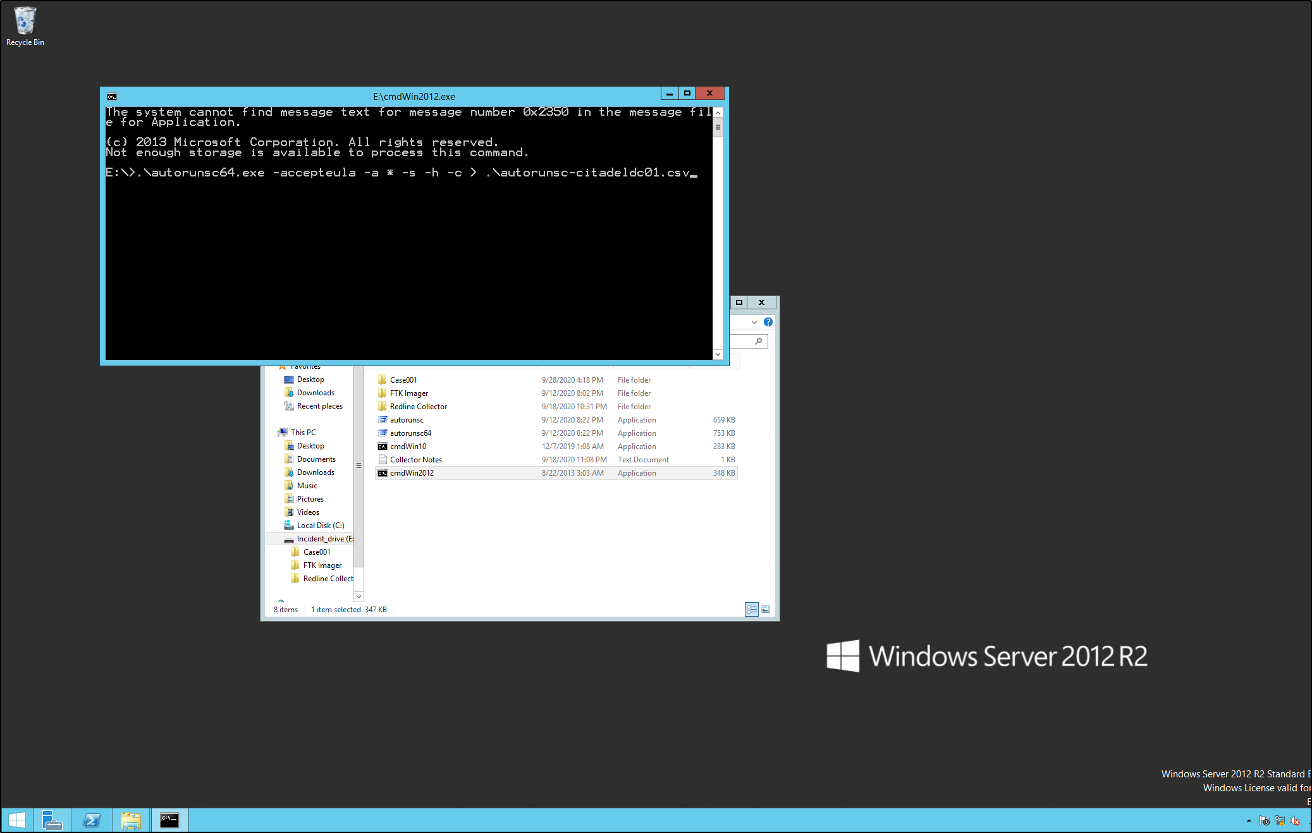
Task: Click the 12/7/2019 1:08 AM date cell
Action: pyautogui.click(x=572, y=447)
